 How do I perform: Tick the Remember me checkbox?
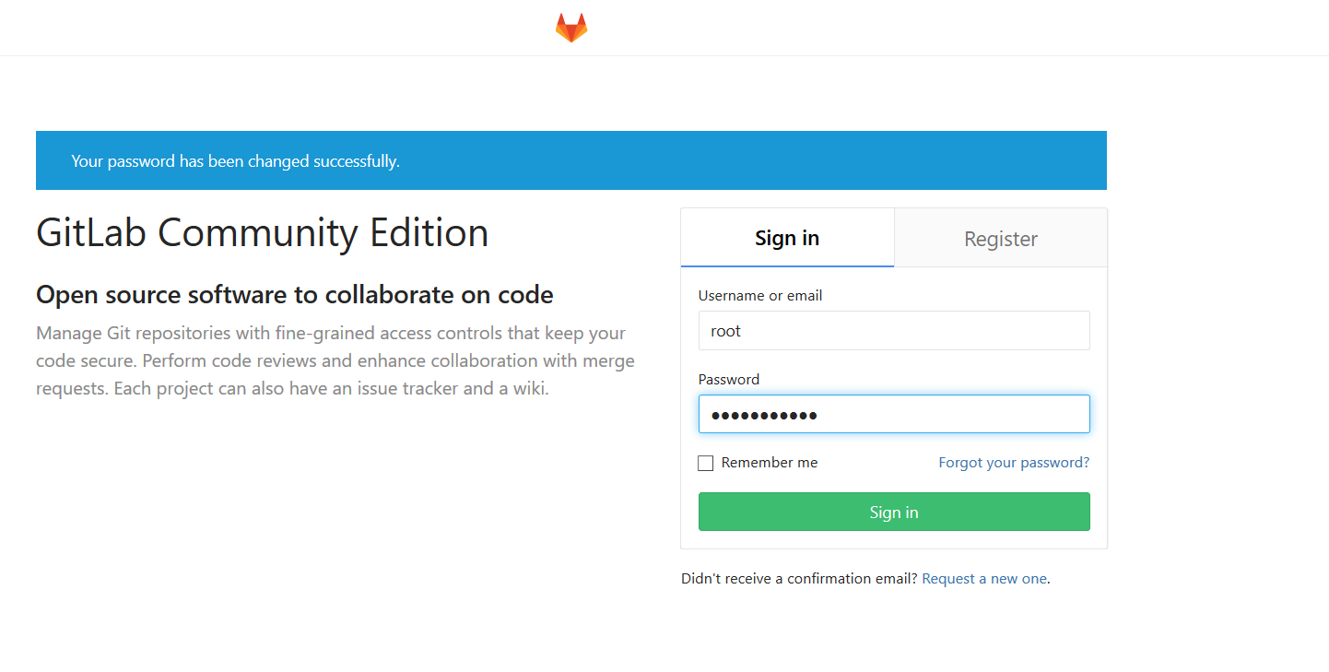point(706,463)
